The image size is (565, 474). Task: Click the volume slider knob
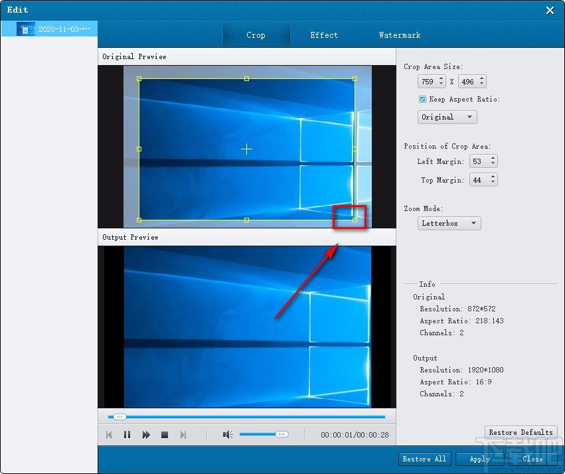pos(282,434)
